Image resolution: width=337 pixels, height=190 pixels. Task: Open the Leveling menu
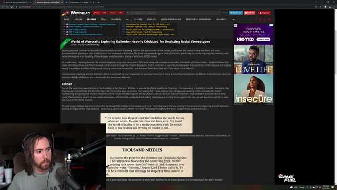78,20
